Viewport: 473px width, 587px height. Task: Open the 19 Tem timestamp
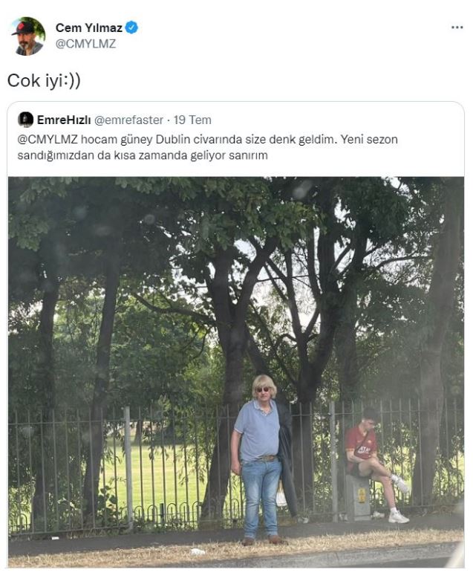[192, 120]
